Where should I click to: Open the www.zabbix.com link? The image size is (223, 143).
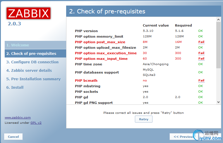(18, 117)
